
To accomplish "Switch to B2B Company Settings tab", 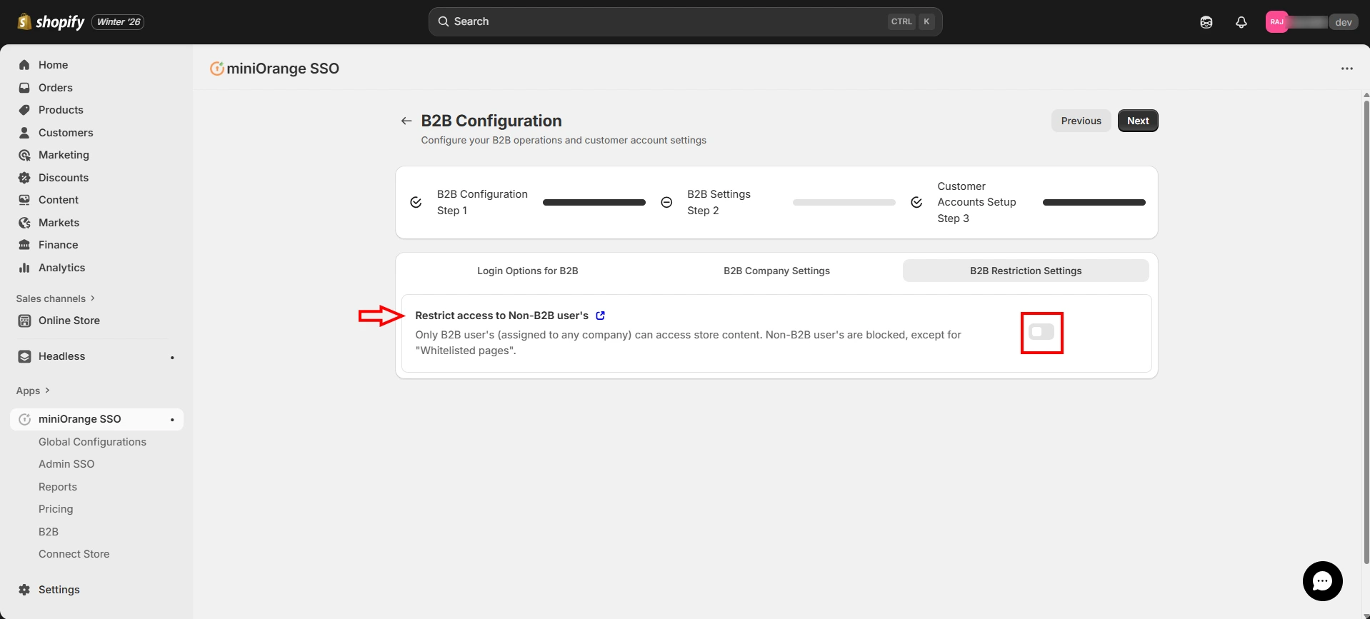I will 776,271.
